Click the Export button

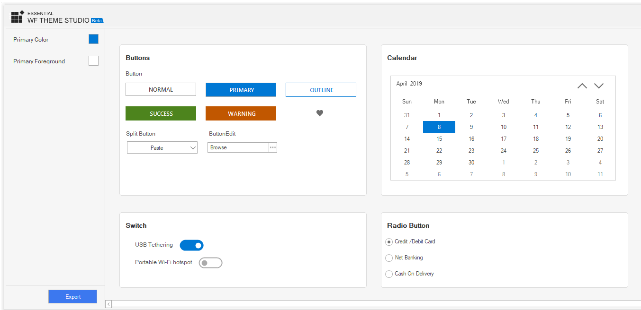point(72,297)
